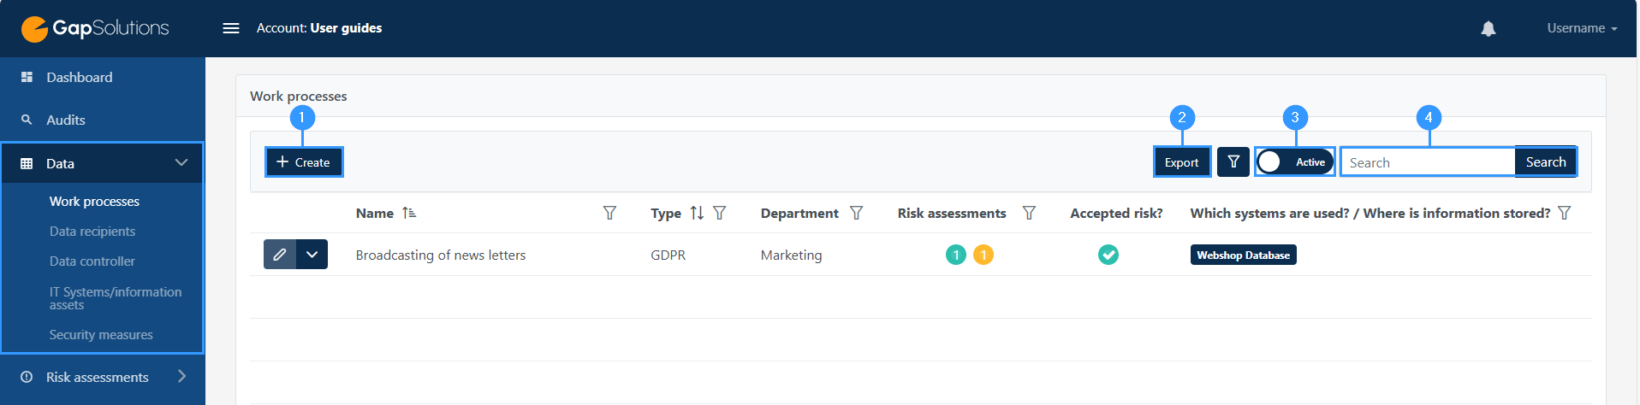Image resolution: width=1640 pixels, height=405 pixels.
Task: Filter the Type column
Action: coord(719,213)
